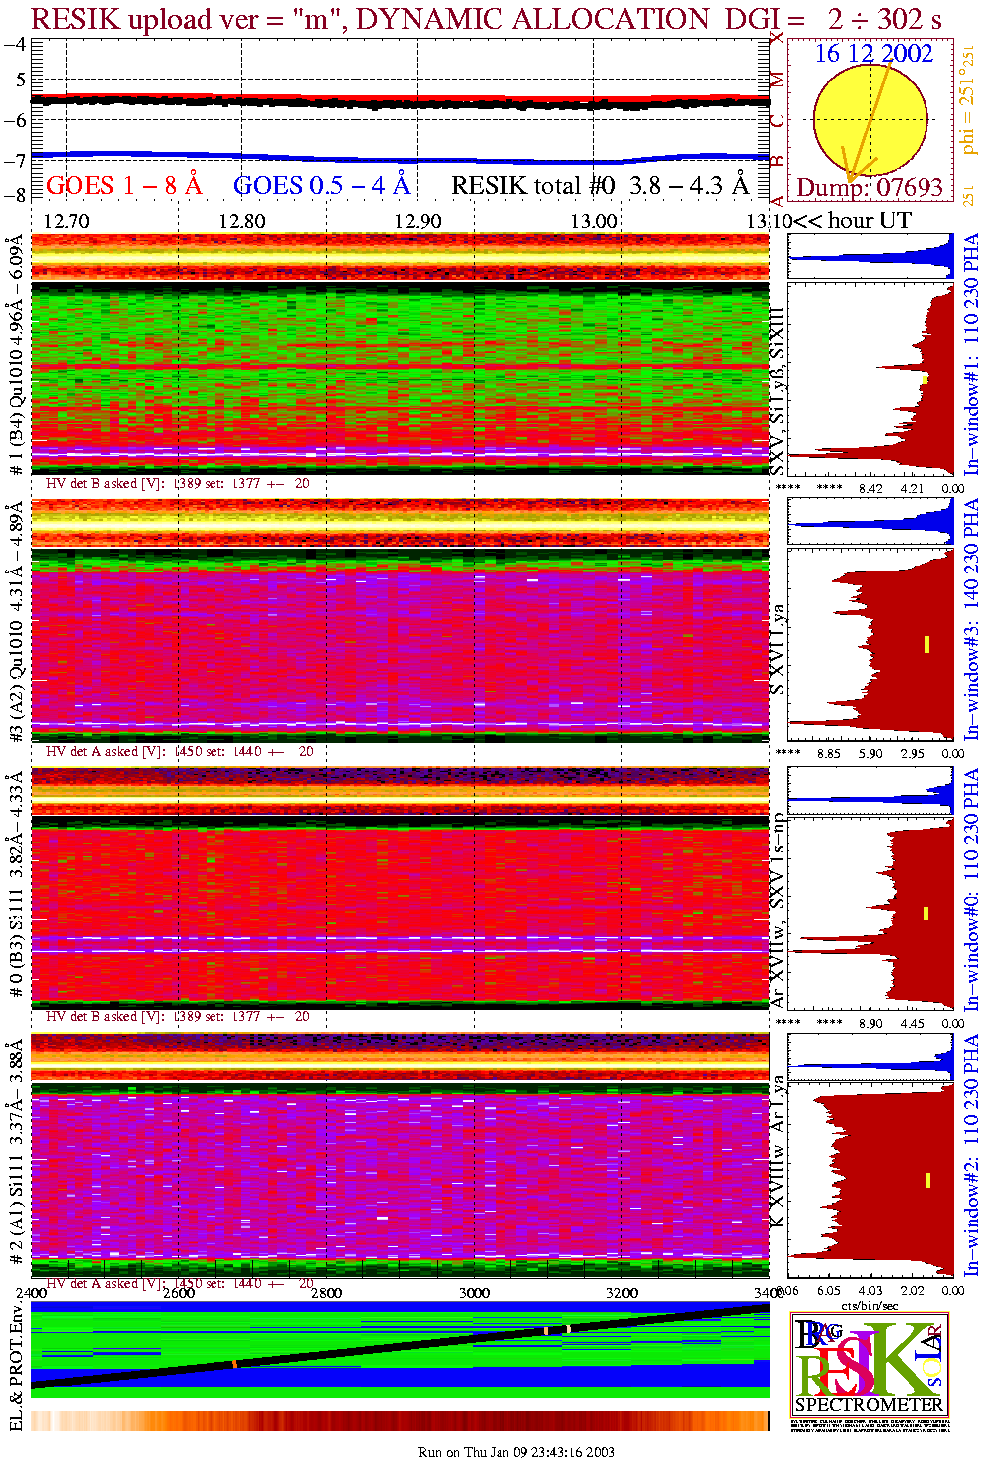Image resolution: width=997 pixels, height=1467 pixels.
Task: Click yellow marker in In-window#0 histogram
Action: pos(926,913)
